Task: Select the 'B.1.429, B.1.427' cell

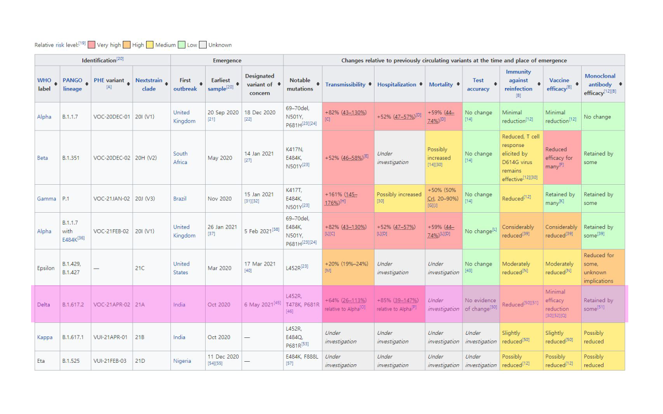Action: click(x=76, y=268)
